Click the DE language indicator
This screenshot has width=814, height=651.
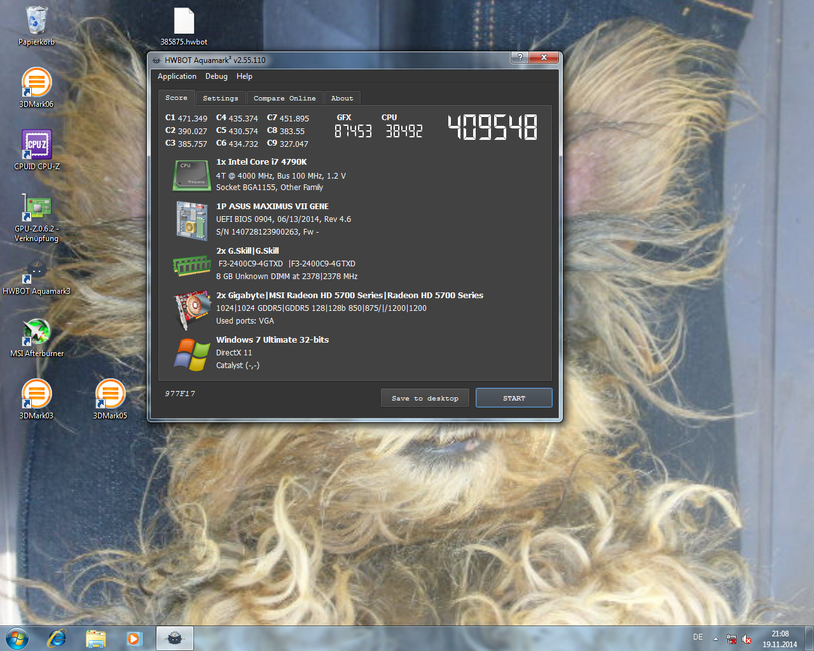(x=698, y=637)
